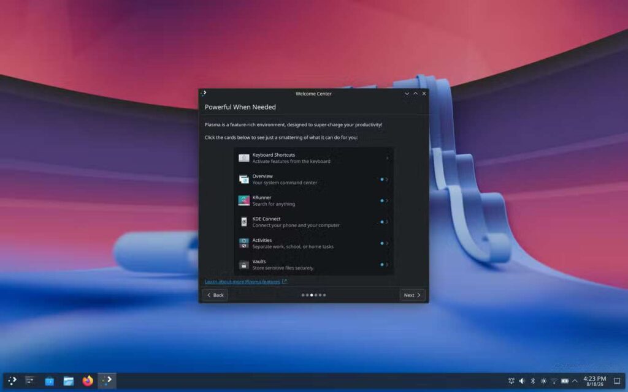Click 'Connect your phone and your computer' text

pos(296,225)
